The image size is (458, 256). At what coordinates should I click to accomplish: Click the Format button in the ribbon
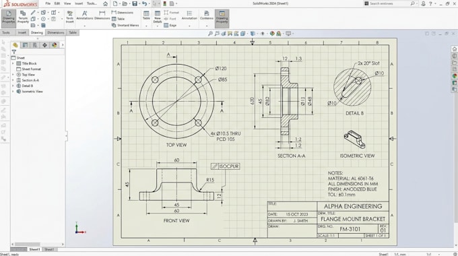pos(172,13)
